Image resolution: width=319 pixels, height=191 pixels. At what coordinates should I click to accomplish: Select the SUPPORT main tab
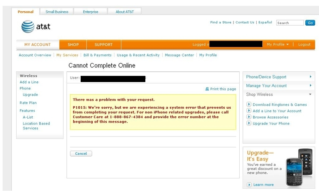coord(103,45)
